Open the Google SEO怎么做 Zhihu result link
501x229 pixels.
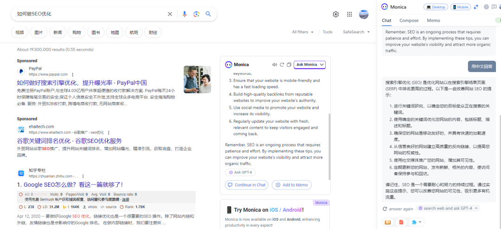coord(70,185)
